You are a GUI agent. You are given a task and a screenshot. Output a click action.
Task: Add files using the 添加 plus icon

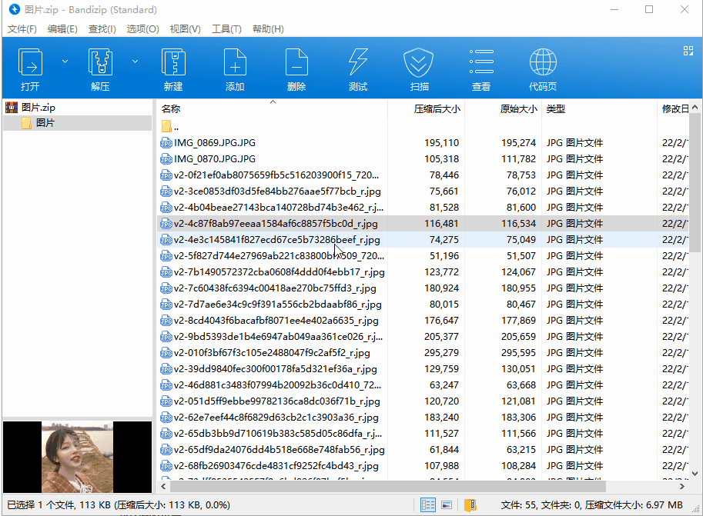pyautogui.click(x=234, y=68)
